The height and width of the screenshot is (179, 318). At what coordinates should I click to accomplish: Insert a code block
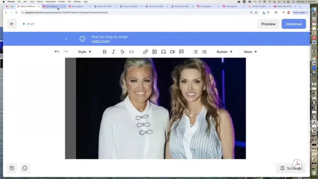pos(131,52)
